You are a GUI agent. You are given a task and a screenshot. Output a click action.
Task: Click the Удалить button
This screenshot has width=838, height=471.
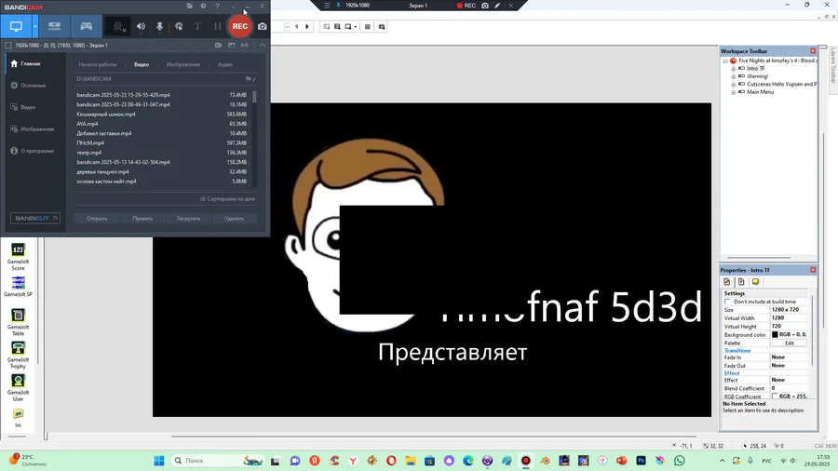pos(234,219)
